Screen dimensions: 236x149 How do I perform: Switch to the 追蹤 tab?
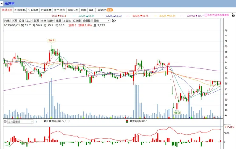[84, 10]
